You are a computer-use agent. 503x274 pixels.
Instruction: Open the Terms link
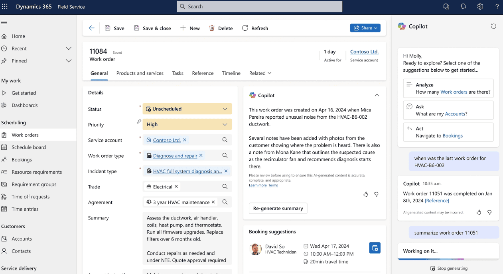pyautogui.click(x=273, y=185)
